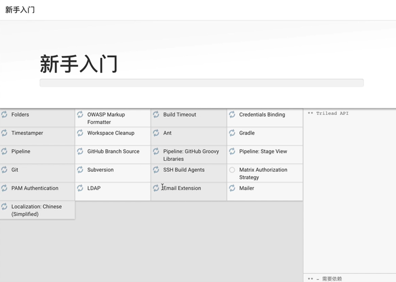The height and width of the screenshot is (282, 396).
Task: Click the Build Timeout plugin name
Action: tap(180, 115)
